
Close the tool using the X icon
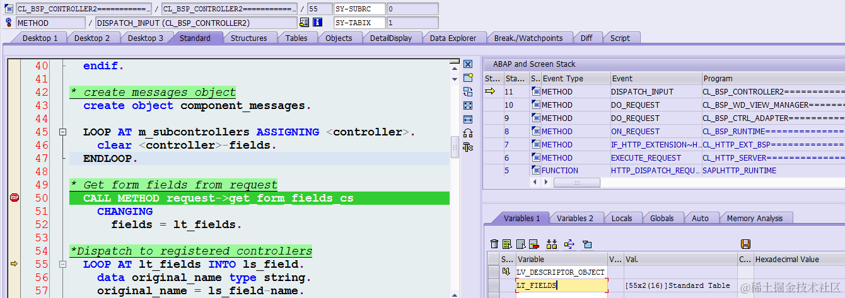pos(468,64)
